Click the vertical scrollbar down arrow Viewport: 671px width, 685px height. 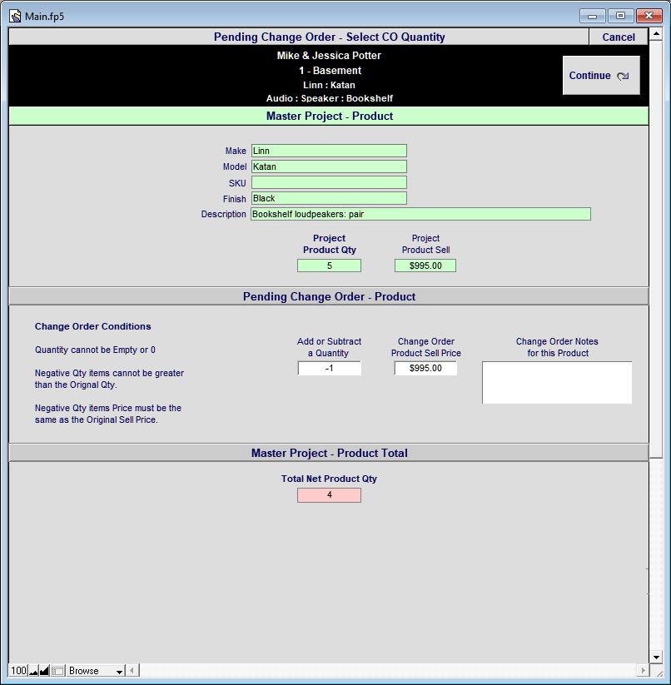click(656, 657)
